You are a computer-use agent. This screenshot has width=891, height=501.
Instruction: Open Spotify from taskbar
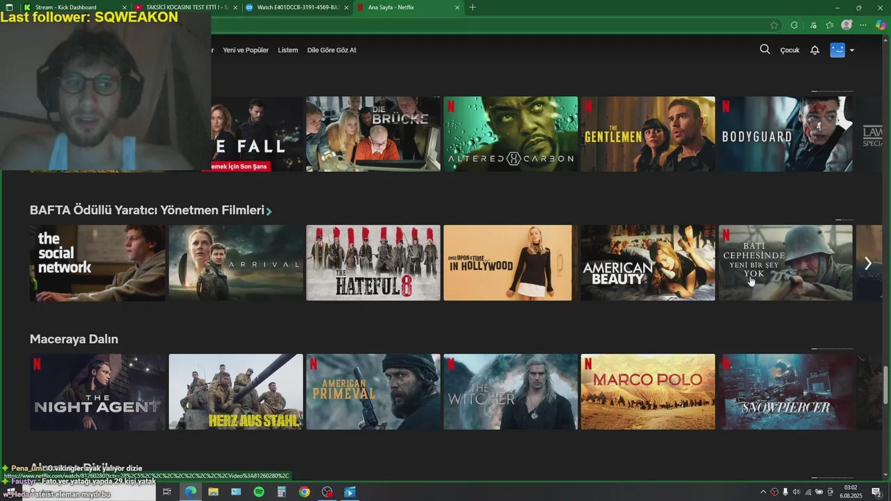259,492
